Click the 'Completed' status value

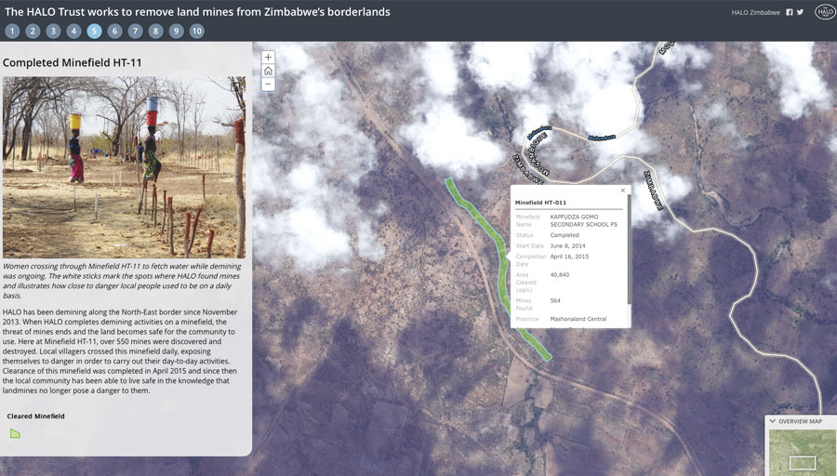pyautogui.click(x=565, y=235)
